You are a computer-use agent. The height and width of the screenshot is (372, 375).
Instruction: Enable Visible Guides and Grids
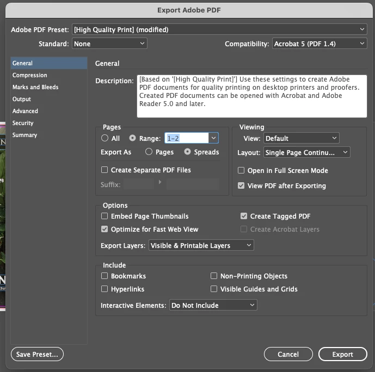(x=214, y=289)
